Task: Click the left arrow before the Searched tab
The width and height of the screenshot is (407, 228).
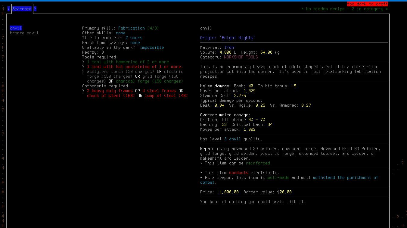Action: point(9,9)
